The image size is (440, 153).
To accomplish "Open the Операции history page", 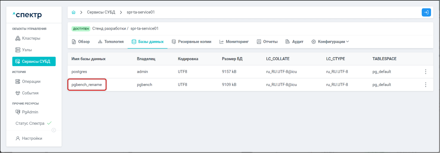I will [x=31, y=81].
